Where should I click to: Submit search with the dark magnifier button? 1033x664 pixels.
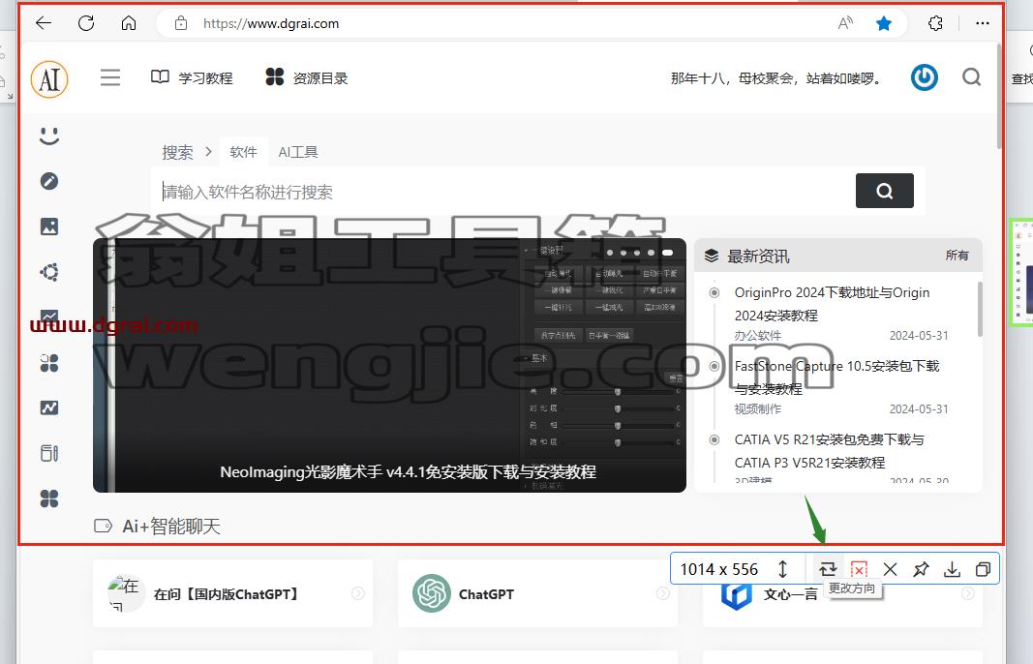point(884,191)
